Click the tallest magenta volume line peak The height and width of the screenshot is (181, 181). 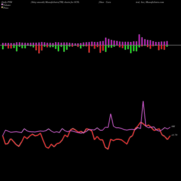click(x=143, y=101)
